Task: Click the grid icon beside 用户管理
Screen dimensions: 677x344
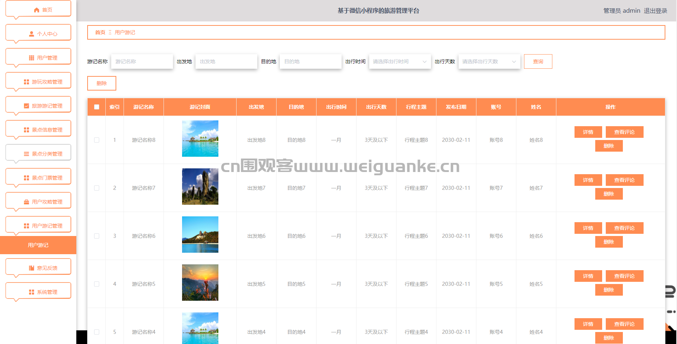Action: [32, 58]
